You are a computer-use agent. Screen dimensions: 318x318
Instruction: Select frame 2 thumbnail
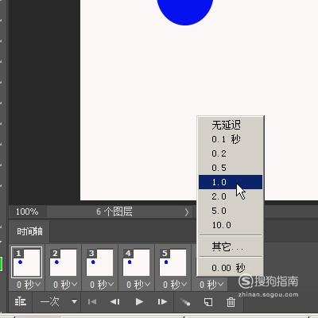[x=63, y=262]
